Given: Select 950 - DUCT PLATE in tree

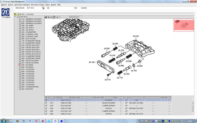Looking at the screenshot, I should [x=29, y=39].
